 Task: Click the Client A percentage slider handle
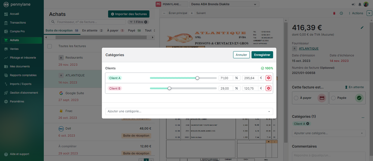pos(197,78)
